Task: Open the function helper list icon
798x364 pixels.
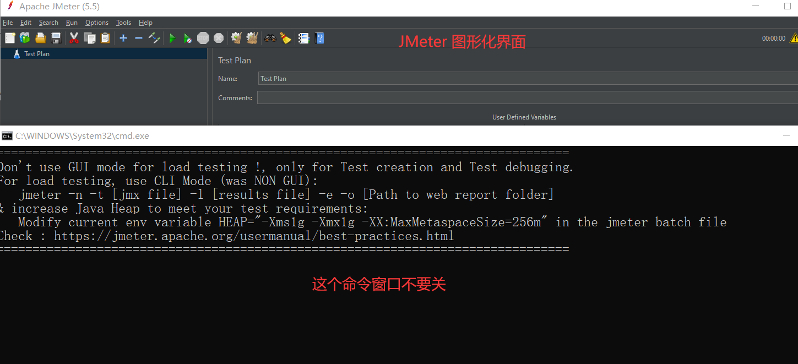Action: pyautogui.click(x=303, y=38)
